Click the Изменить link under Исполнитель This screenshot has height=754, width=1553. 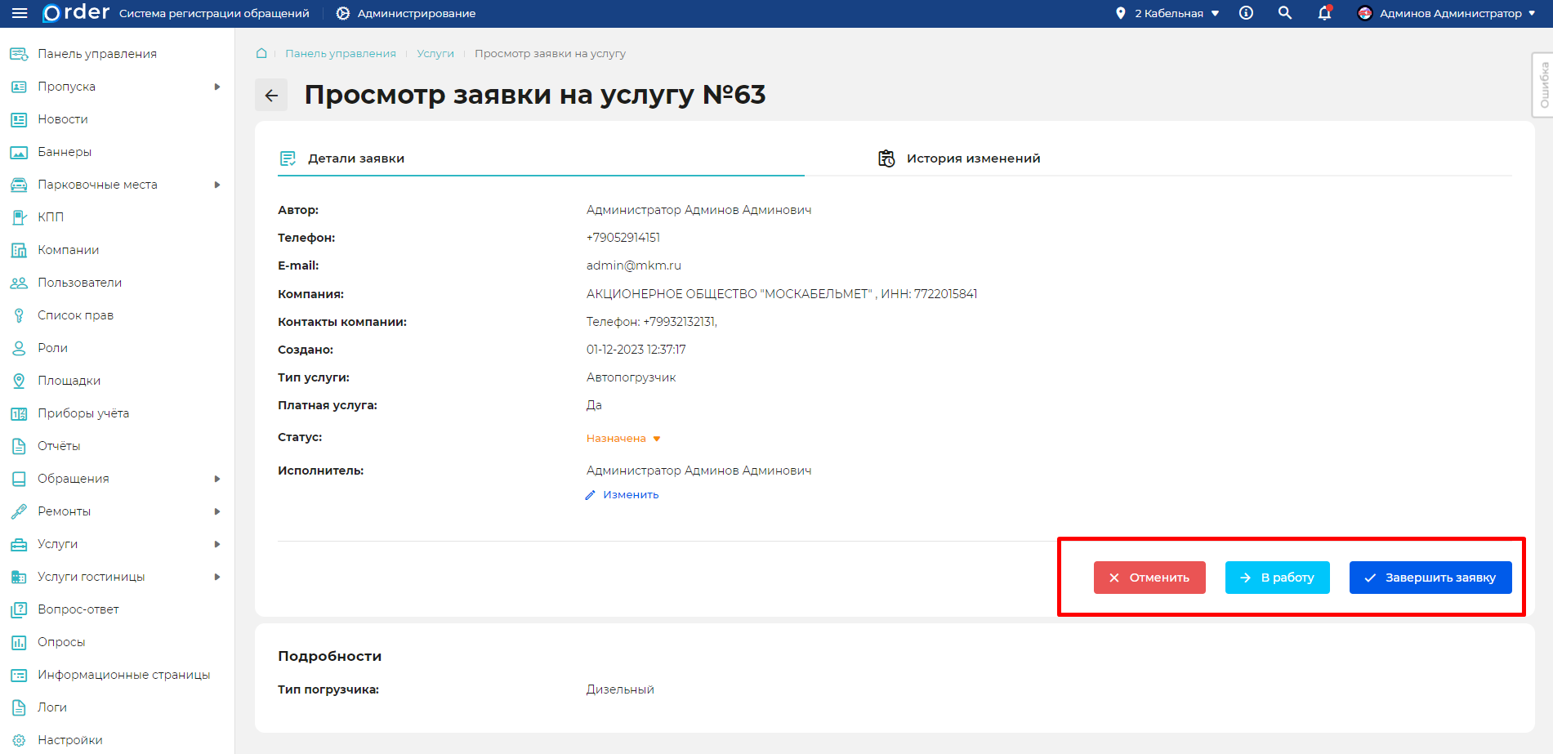pos(630,494)
